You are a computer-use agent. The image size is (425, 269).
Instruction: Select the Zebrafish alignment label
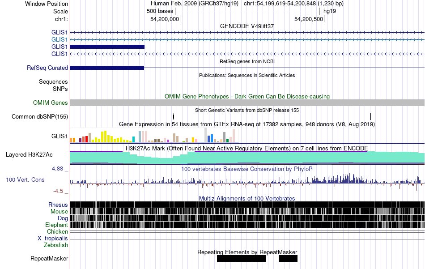click(56, 245)
